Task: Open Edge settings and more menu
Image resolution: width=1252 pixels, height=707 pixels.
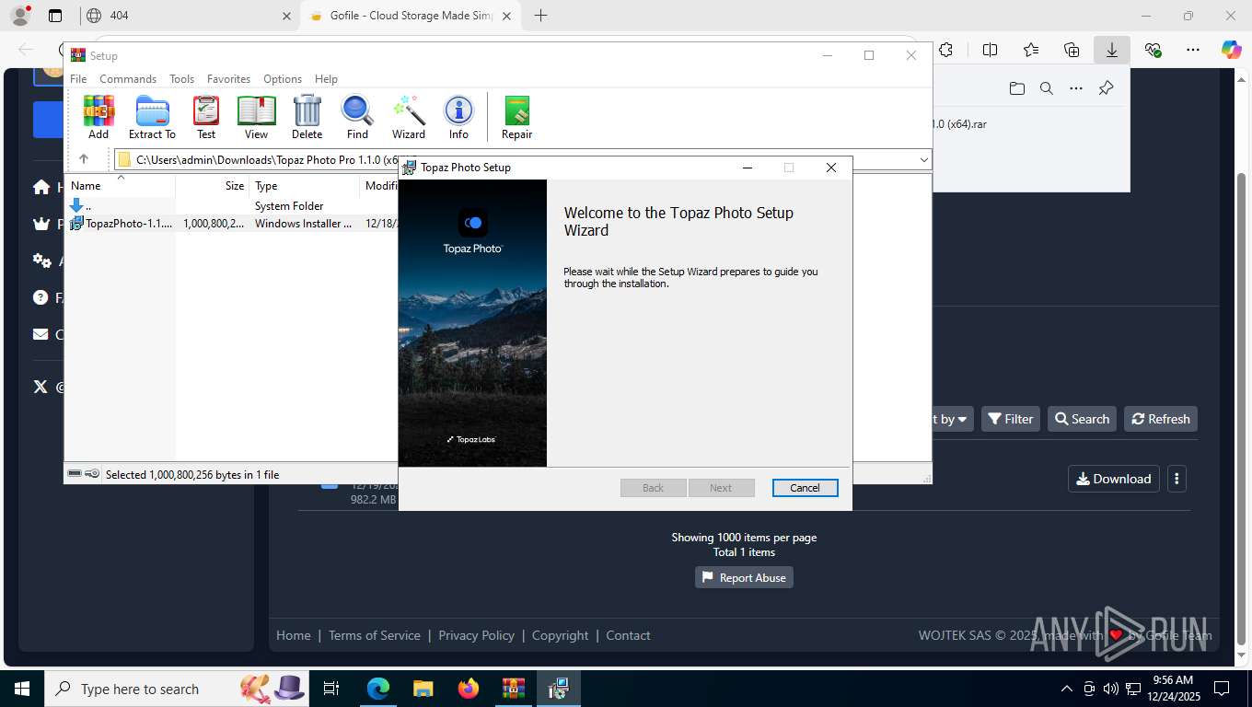Action: [1193, 50]
